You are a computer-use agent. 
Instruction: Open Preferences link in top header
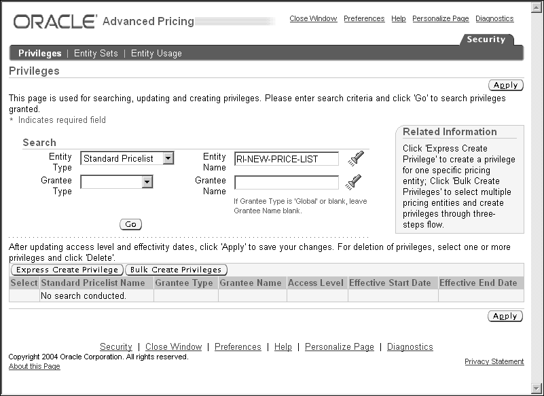(364, 18)
